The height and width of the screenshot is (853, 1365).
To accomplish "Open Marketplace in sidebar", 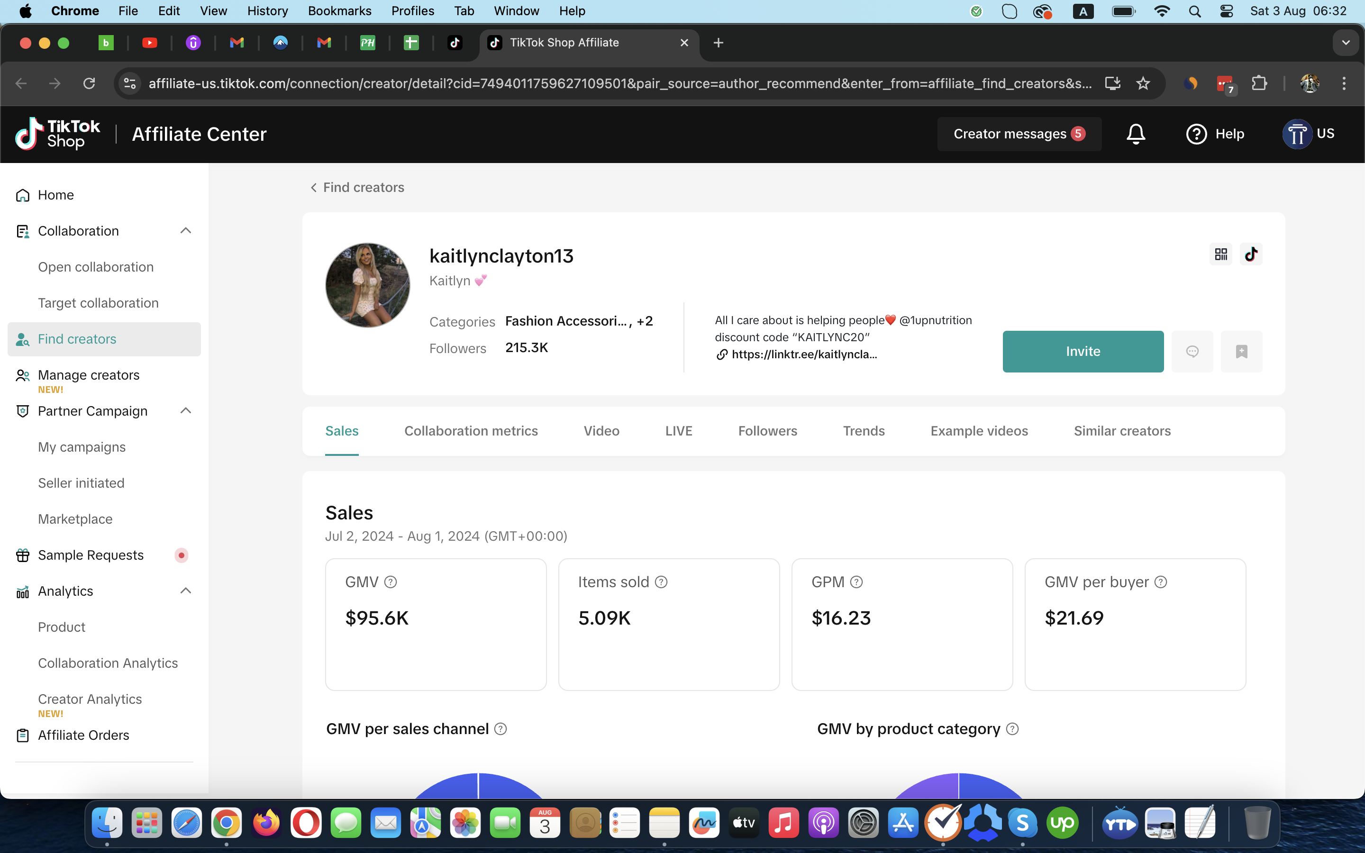I will point(75,519).
